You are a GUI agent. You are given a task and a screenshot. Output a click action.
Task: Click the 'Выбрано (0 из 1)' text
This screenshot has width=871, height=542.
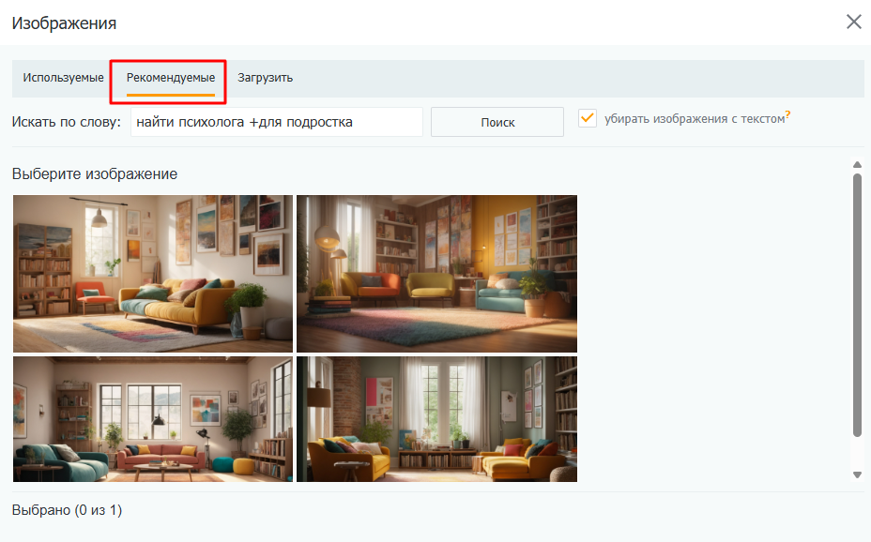pos(67,510)
